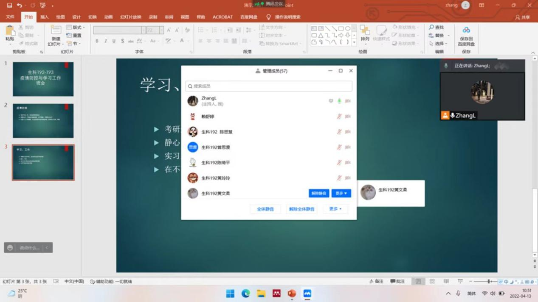This screenshot has width=538, height=302.
Task: Open the 版式 layout dropdown
Action: pos(76,27)
